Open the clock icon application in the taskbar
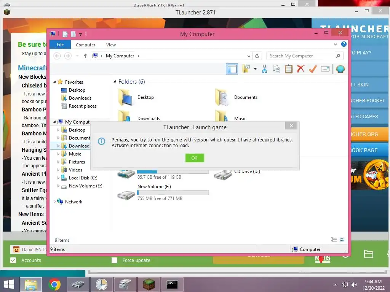Viewport: 390px width, 292px height. [101, 284]
